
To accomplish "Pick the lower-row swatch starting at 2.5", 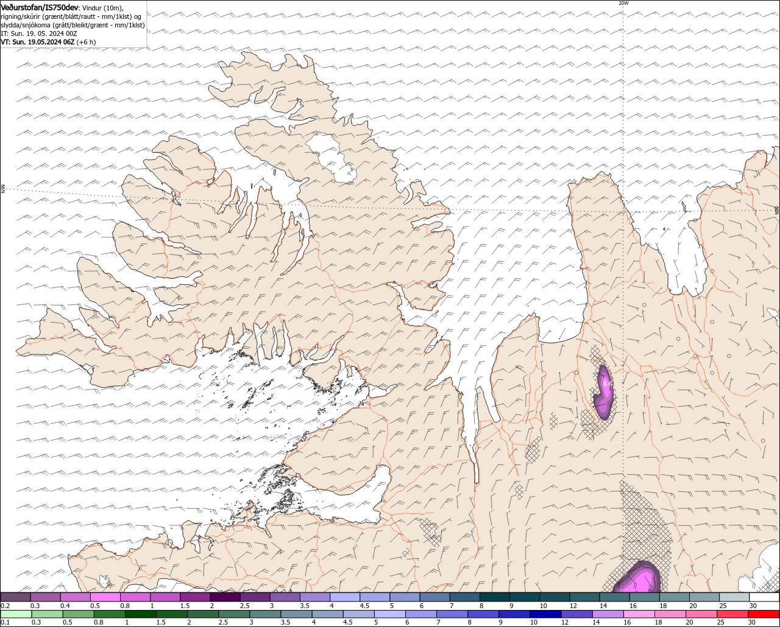I will (235, 614).
